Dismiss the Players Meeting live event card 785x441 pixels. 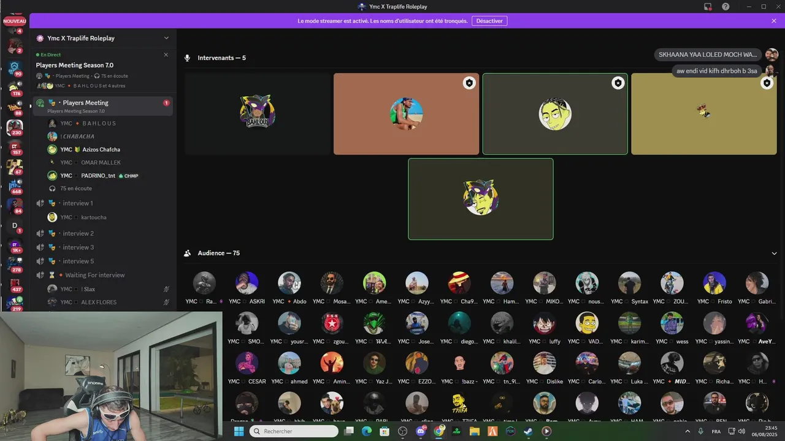(166, 55)
